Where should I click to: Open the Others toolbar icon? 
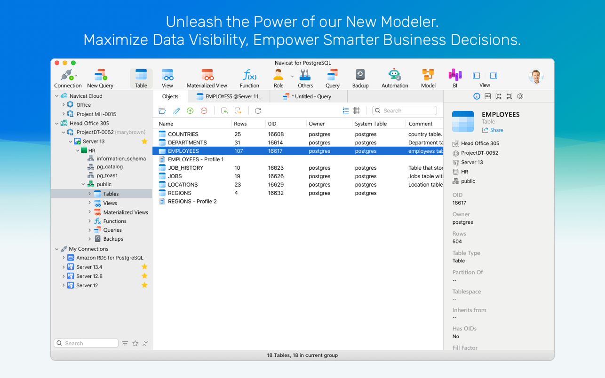(x=305, y=79)
